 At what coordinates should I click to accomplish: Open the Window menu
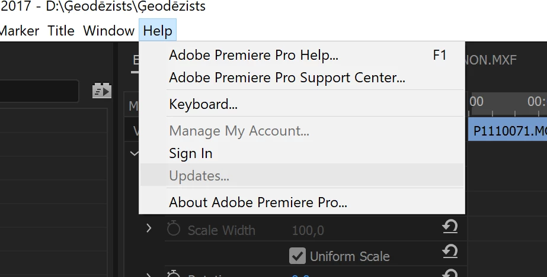108,31
